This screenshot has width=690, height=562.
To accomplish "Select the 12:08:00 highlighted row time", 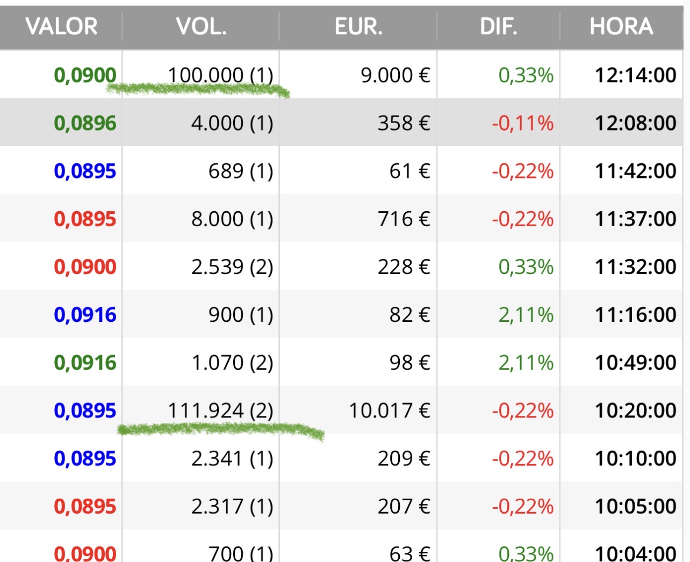I will tap(635, 123).
